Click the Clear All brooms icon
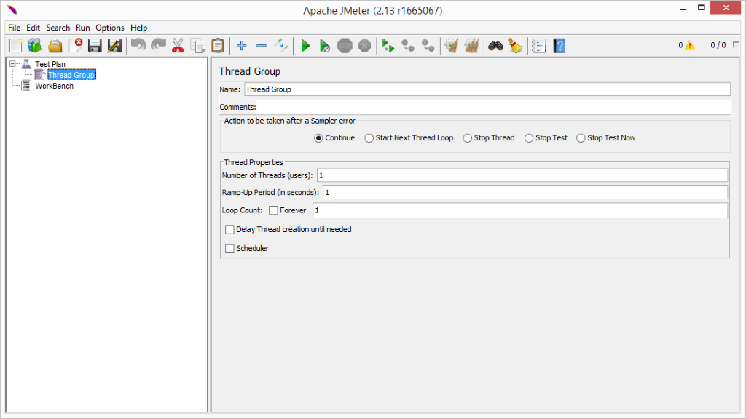Image resolution: width=746 pixels, height=419 pixels. (x=471, y=46)
